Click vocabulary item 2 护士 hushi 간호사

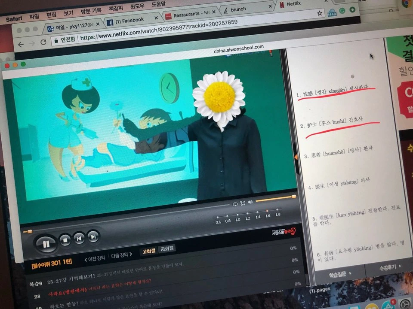331,122
